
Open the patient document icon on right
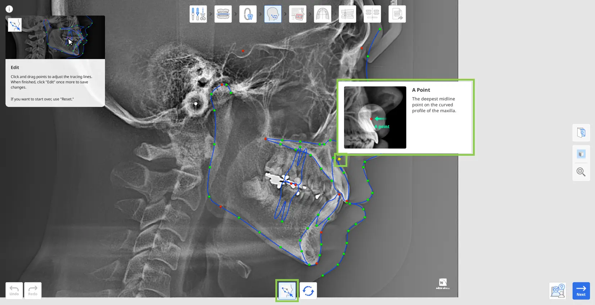click(x=581, y=133)
